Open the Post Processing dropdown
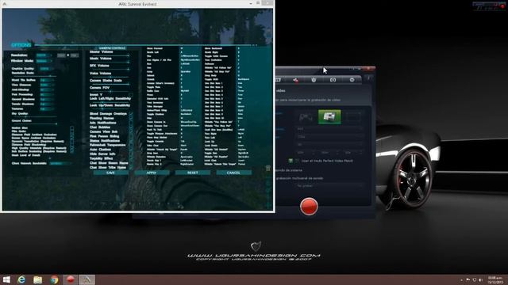Viewport: 508px width, 285px height. click(47, 95)
